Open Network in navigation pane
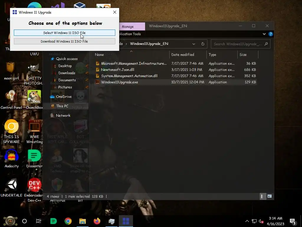The height and width of the screenshot is (227, 302). 63,116
